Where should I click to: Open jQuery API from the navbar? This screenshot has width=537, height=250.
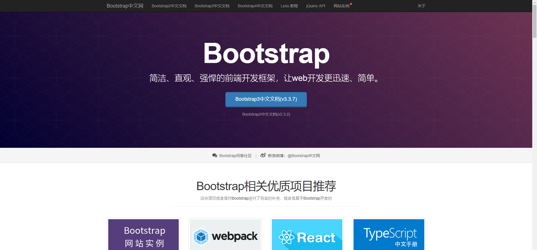(315, 6)
